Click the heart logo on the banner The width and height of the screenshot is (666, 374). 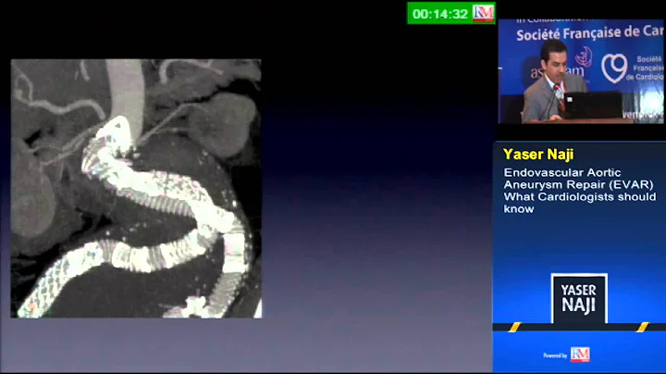614,69
